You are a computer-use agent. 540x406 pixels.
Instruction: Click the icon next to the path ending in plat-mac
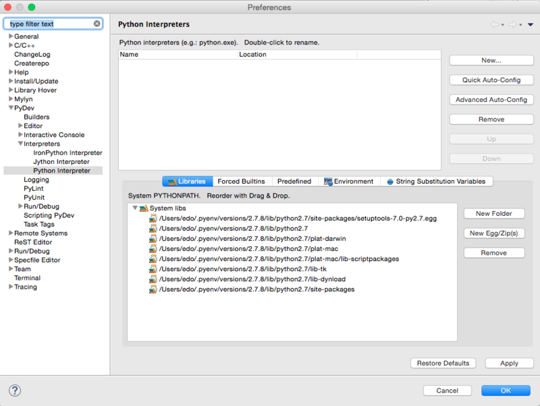click(153, 249)
